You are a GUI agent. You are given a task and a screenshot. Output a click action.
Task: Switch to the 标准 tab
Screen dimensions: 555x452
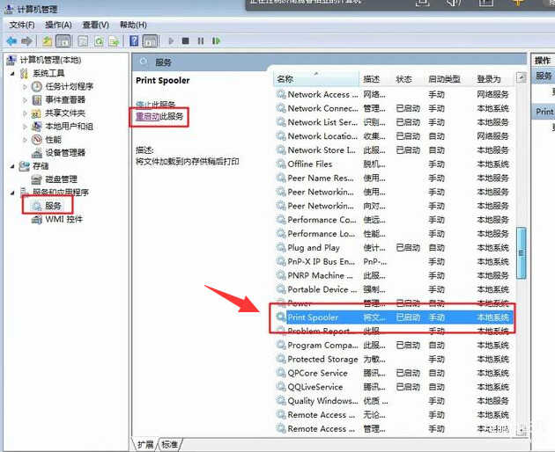170,444
